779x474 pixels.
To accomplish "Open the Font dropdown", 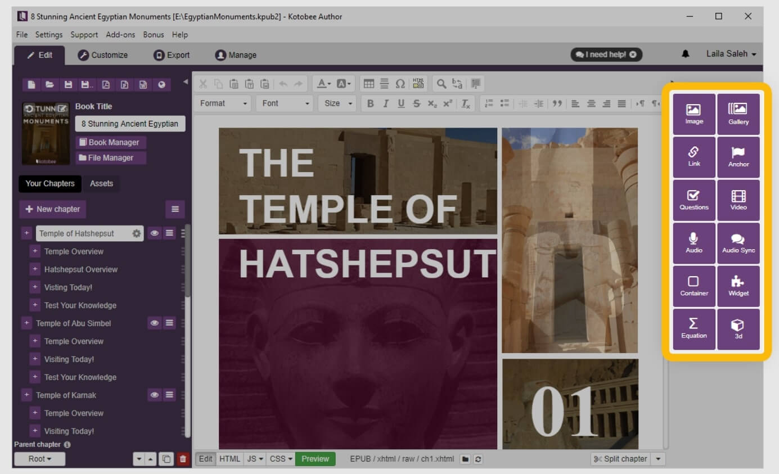I will [285, 103].
